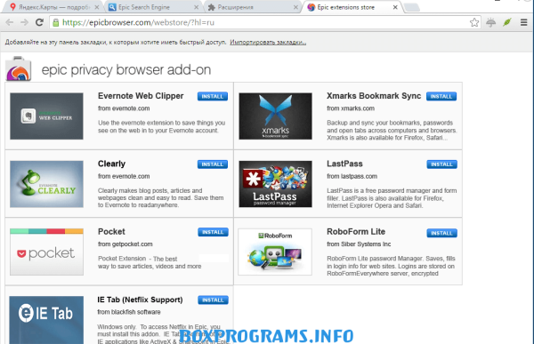The width and height of the screenshot is (534, 344).
Task: Go forward with the forward arrow
Action: (25, 22)
